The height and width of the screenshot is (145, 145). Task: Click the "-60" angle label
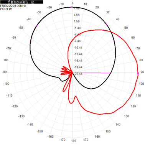(13, 38)
